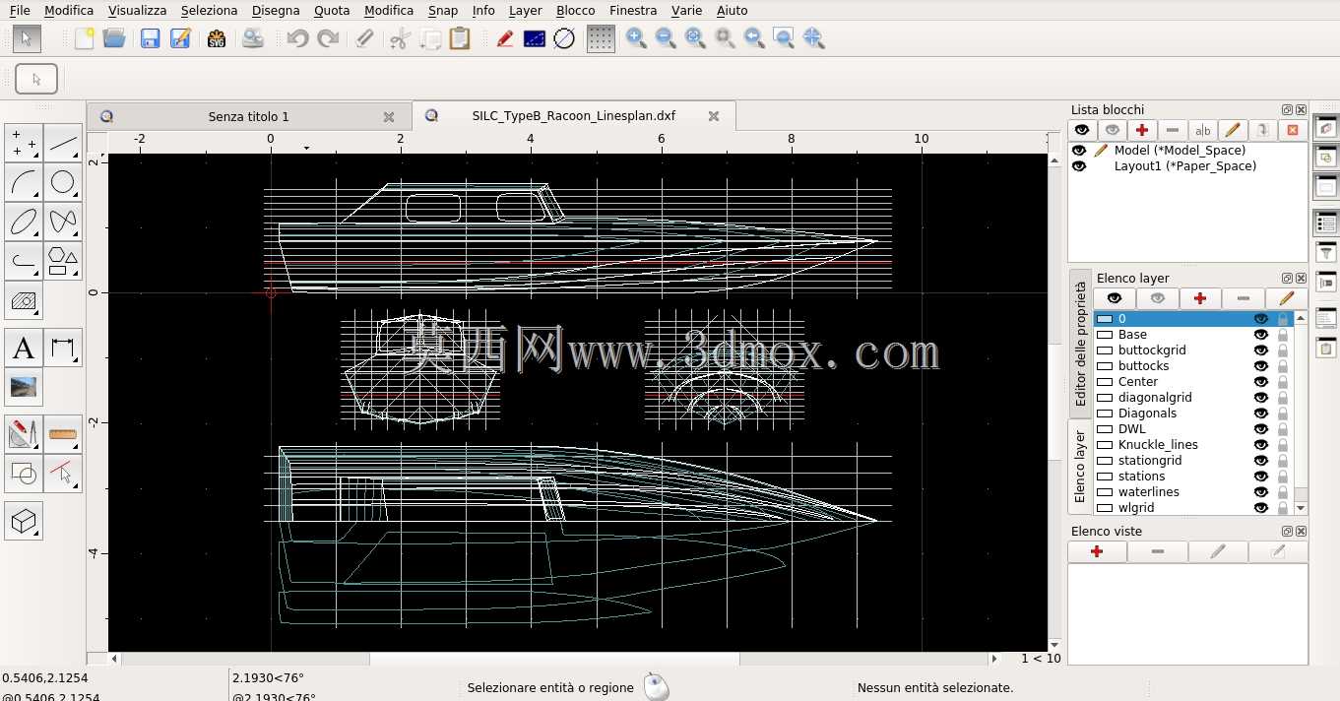The height and width of the screenshot is (701, 1340).
Task: Hide the Center layer
Action: click(1261, 382)
